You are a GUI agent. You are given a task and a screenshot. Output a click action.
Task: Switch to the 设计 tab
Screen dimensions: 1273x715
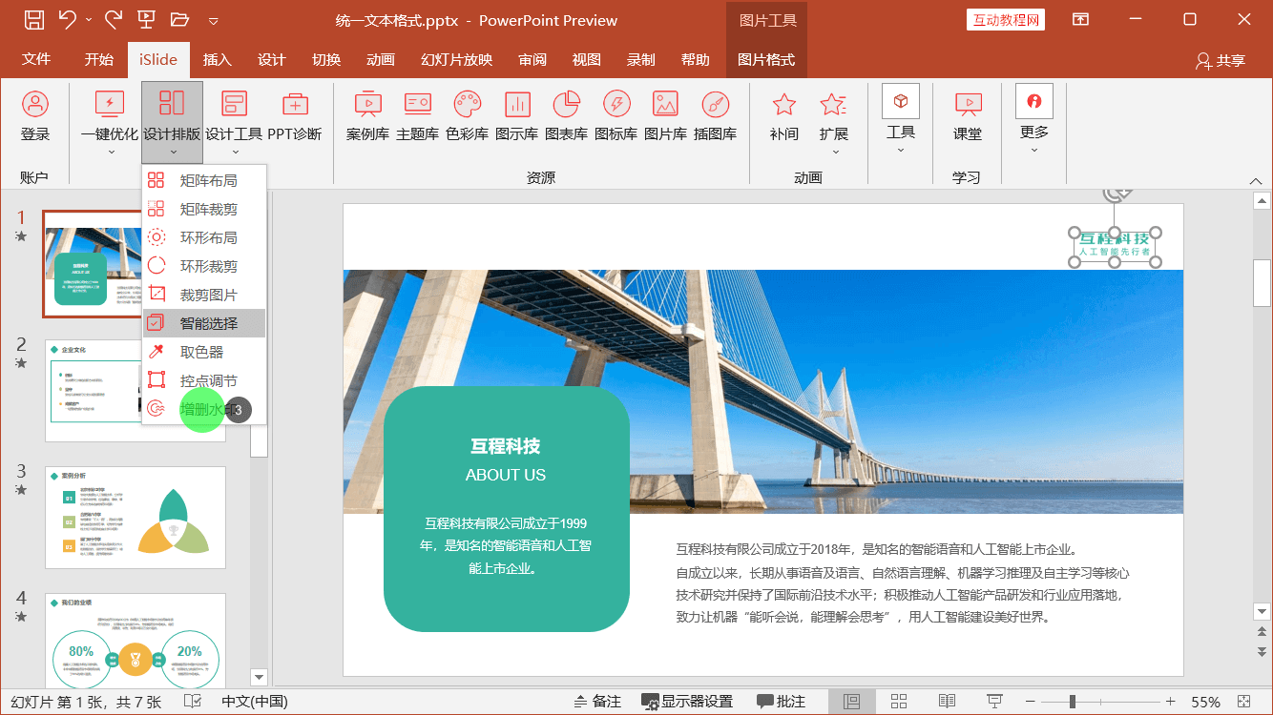tap(272, 59)
